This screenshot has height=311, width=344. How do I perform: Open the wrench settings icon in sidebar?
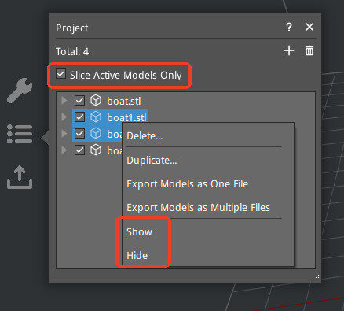(20, 90)
